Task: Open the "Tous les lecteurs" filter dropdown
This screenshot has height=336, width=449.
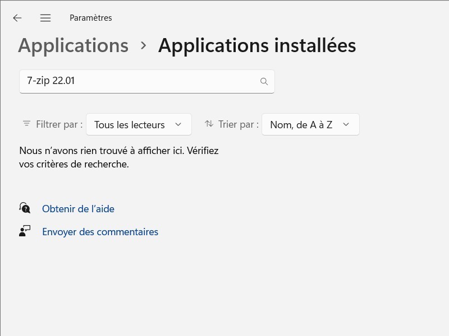Action: [139, 124]
